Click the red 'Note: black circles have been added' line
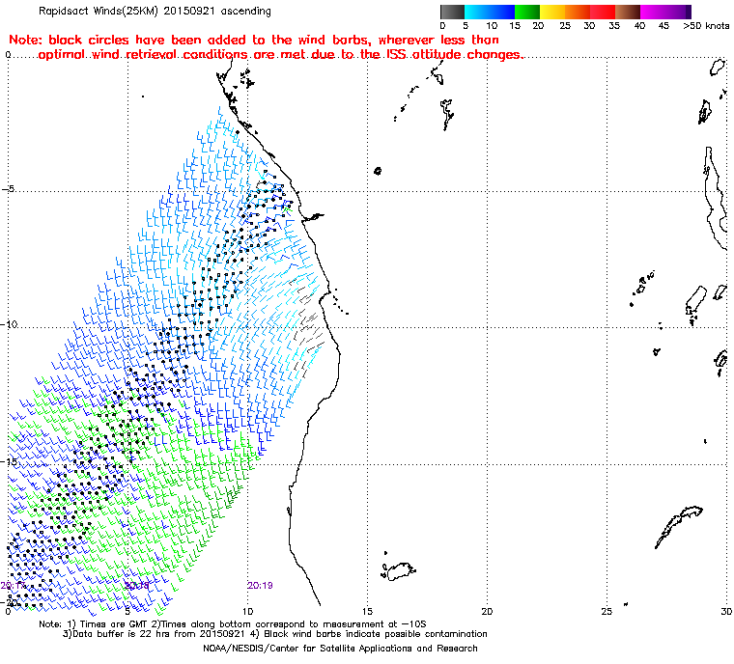The image size is (734, 664). (254, 40)
